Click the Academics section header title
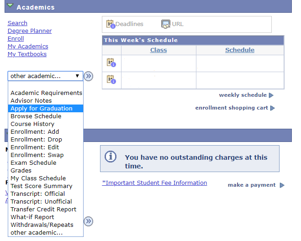This screenshot has width=301, height=241. point(36,7)
